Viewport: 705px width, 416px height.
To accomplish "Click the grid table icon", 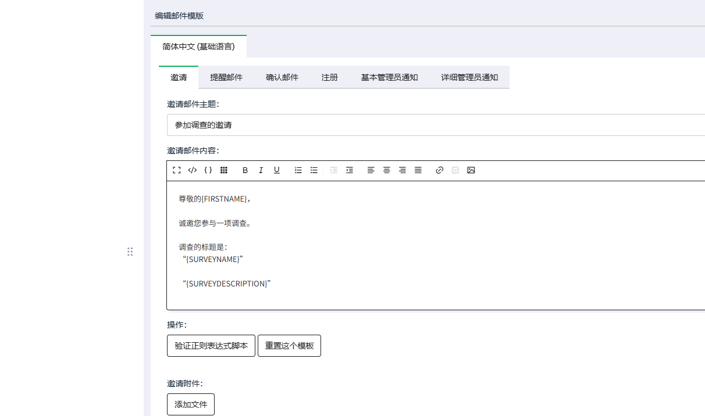I will point(224,170).
